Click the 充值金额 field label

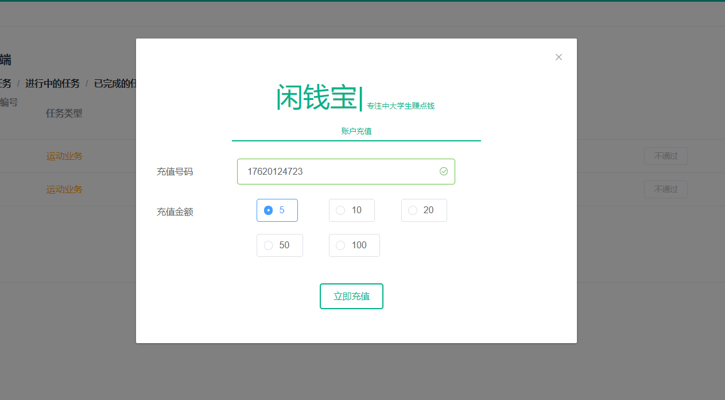175,211
